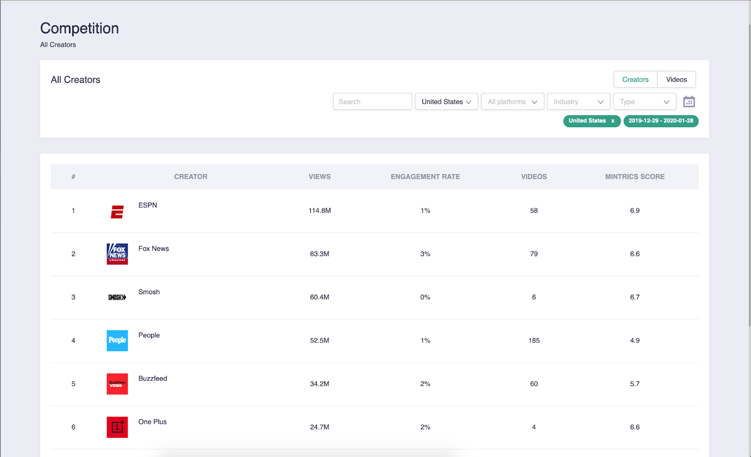Open the Buzzfeed creator name
751x457 pixels.
[153, 379]
